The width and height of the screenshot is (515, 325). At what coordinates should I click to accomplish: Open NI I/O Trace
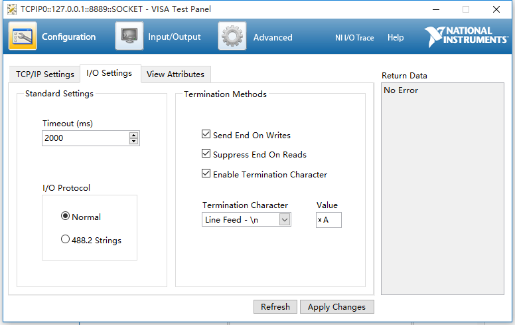pyautogui.click(x=354, y=38)
